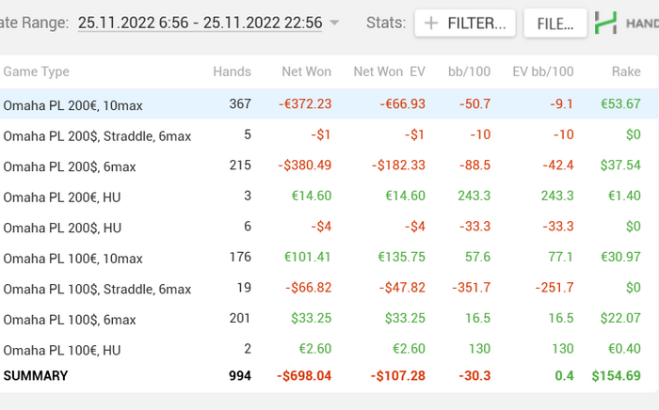659x410 pixels.
Task: Select the Omaha PL 200€, 10max row
Action: click(73, 104)
